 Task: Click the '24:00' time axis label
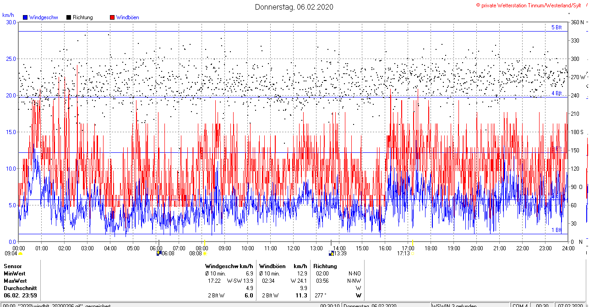pyautogui.click(x=568, y=248)
